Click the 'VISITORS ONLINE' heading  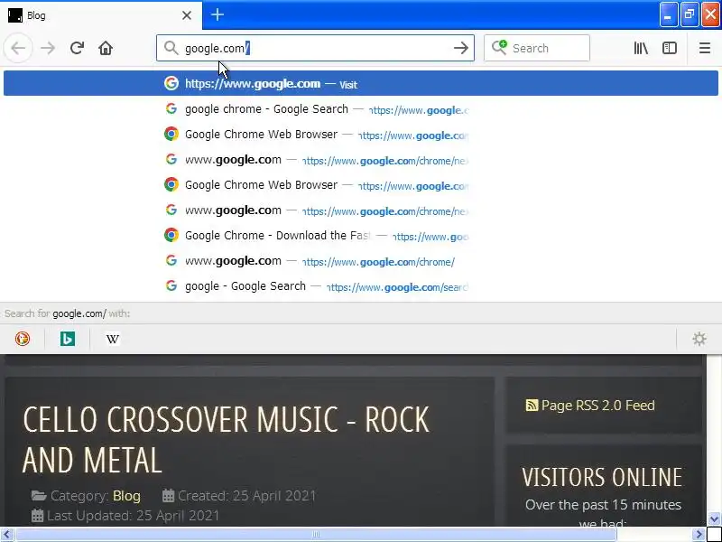click(x=602, y=477)
